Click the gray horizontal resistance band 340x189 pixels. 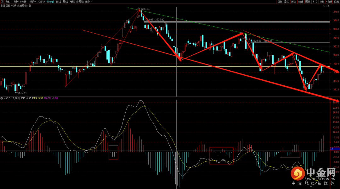pyautogui.click(x=236, y=22)
